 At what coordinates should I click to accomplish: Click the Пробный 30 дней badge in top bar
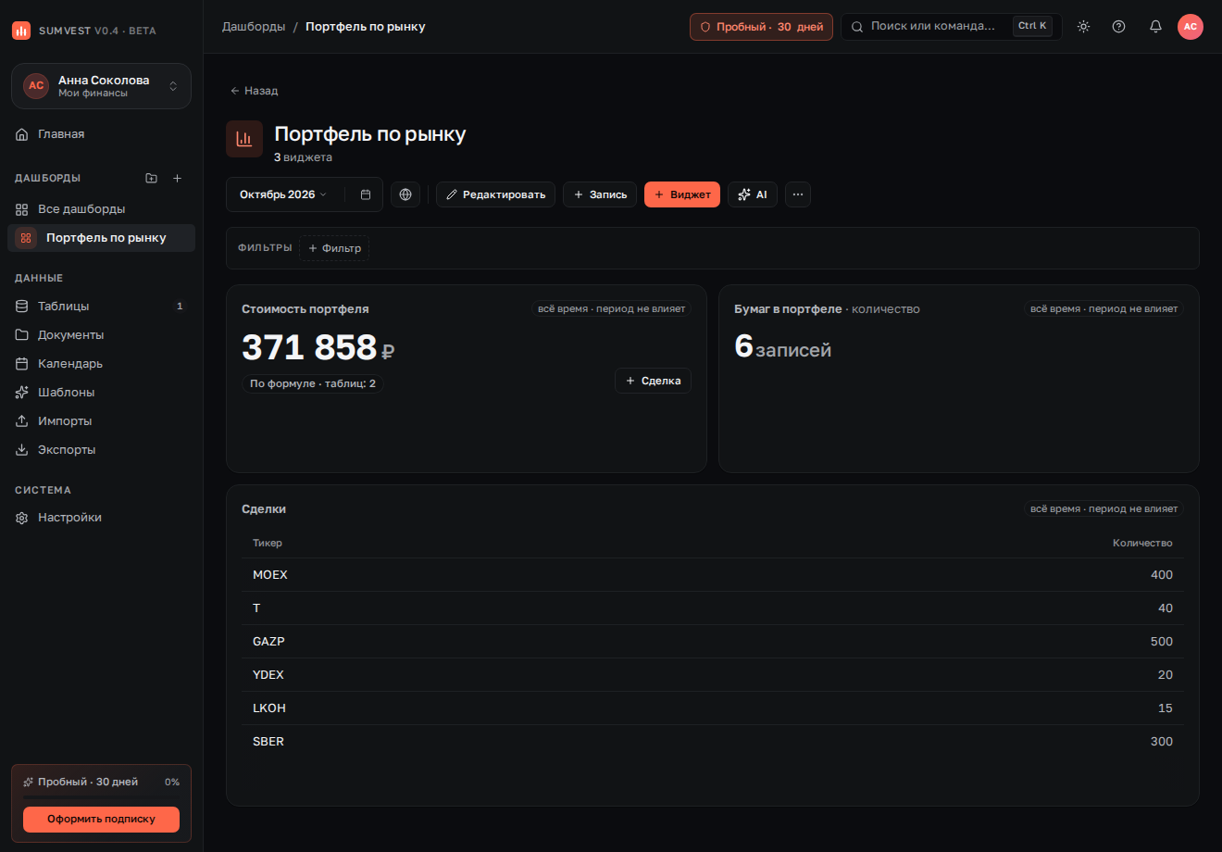761,27
